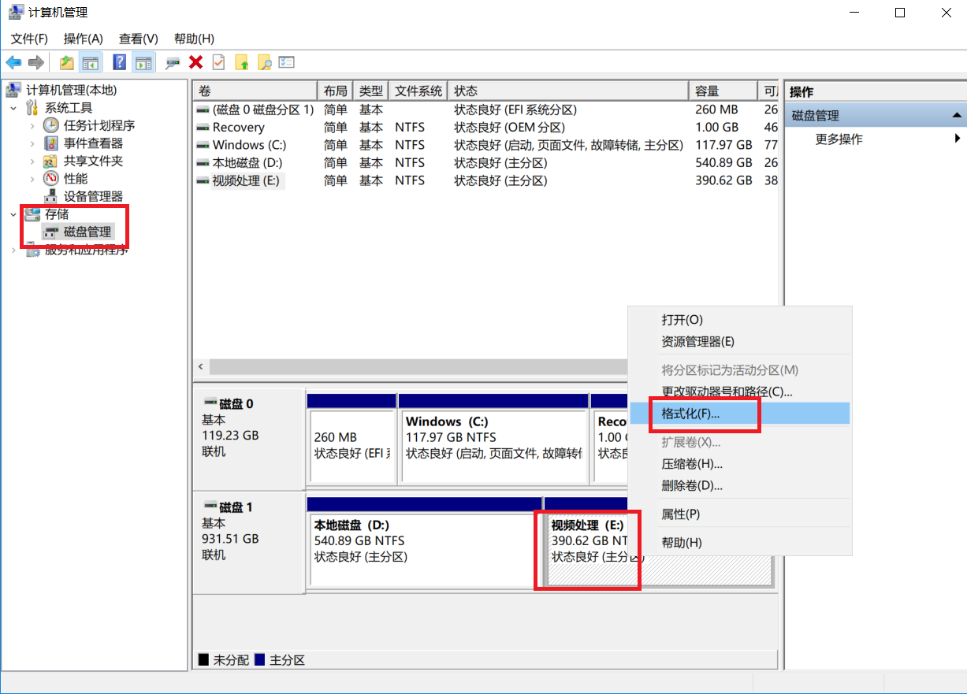Click the Up one level folder icon
967x694 pixels.
coord(67,62)
